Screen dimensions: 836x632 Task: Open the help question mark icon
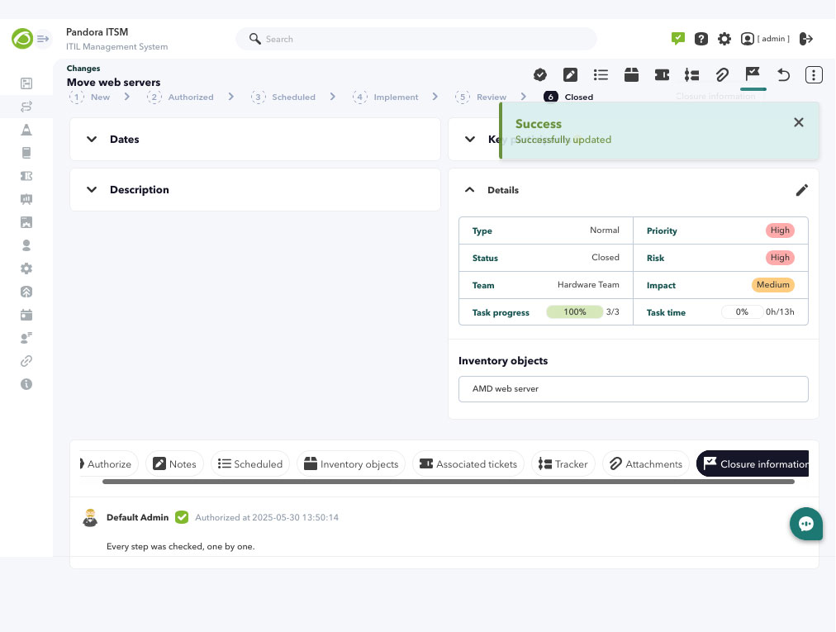pyautogui.click(x=701, y=39)
